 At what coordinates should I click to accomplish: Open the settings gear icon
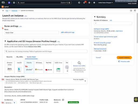click(94, 3)
